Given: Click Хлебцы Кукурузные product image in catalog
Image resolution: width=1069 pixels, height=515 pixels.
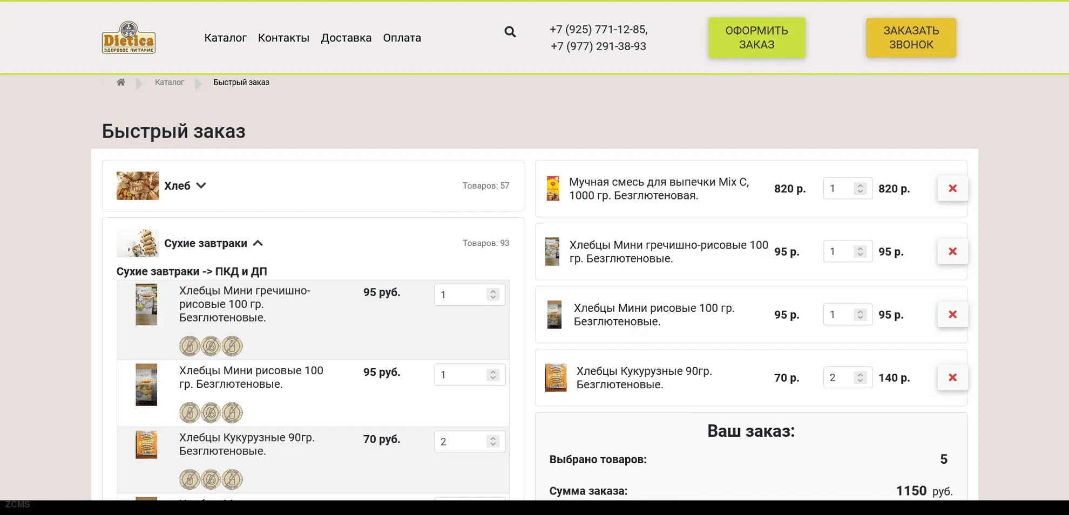Looking at the screenshot, I should [146, 445].
